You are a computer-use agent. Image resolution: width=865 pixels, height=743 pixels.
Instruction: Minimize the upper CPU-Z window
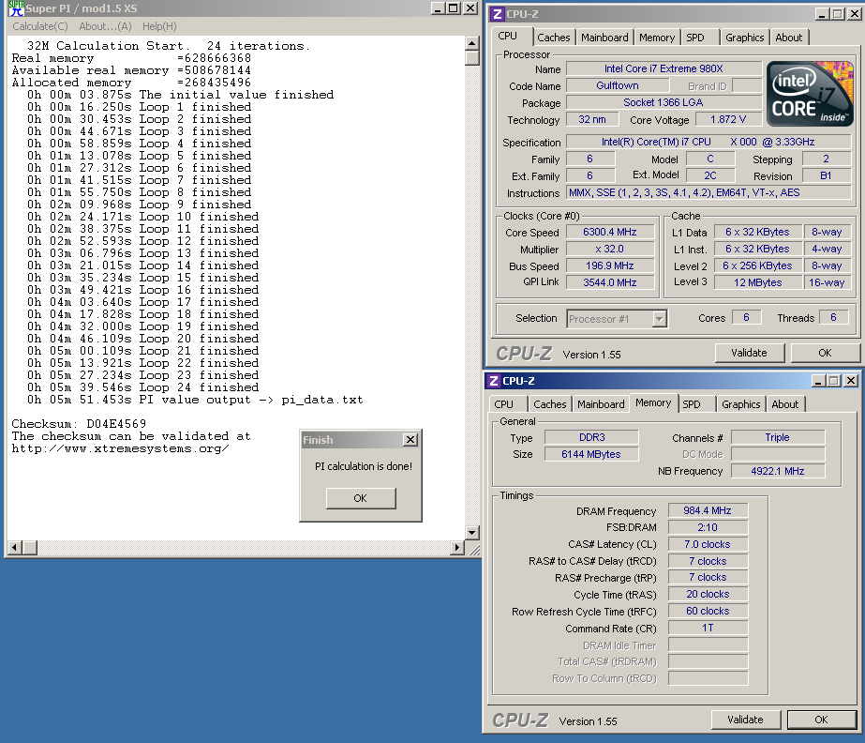(x=821, y=14)
